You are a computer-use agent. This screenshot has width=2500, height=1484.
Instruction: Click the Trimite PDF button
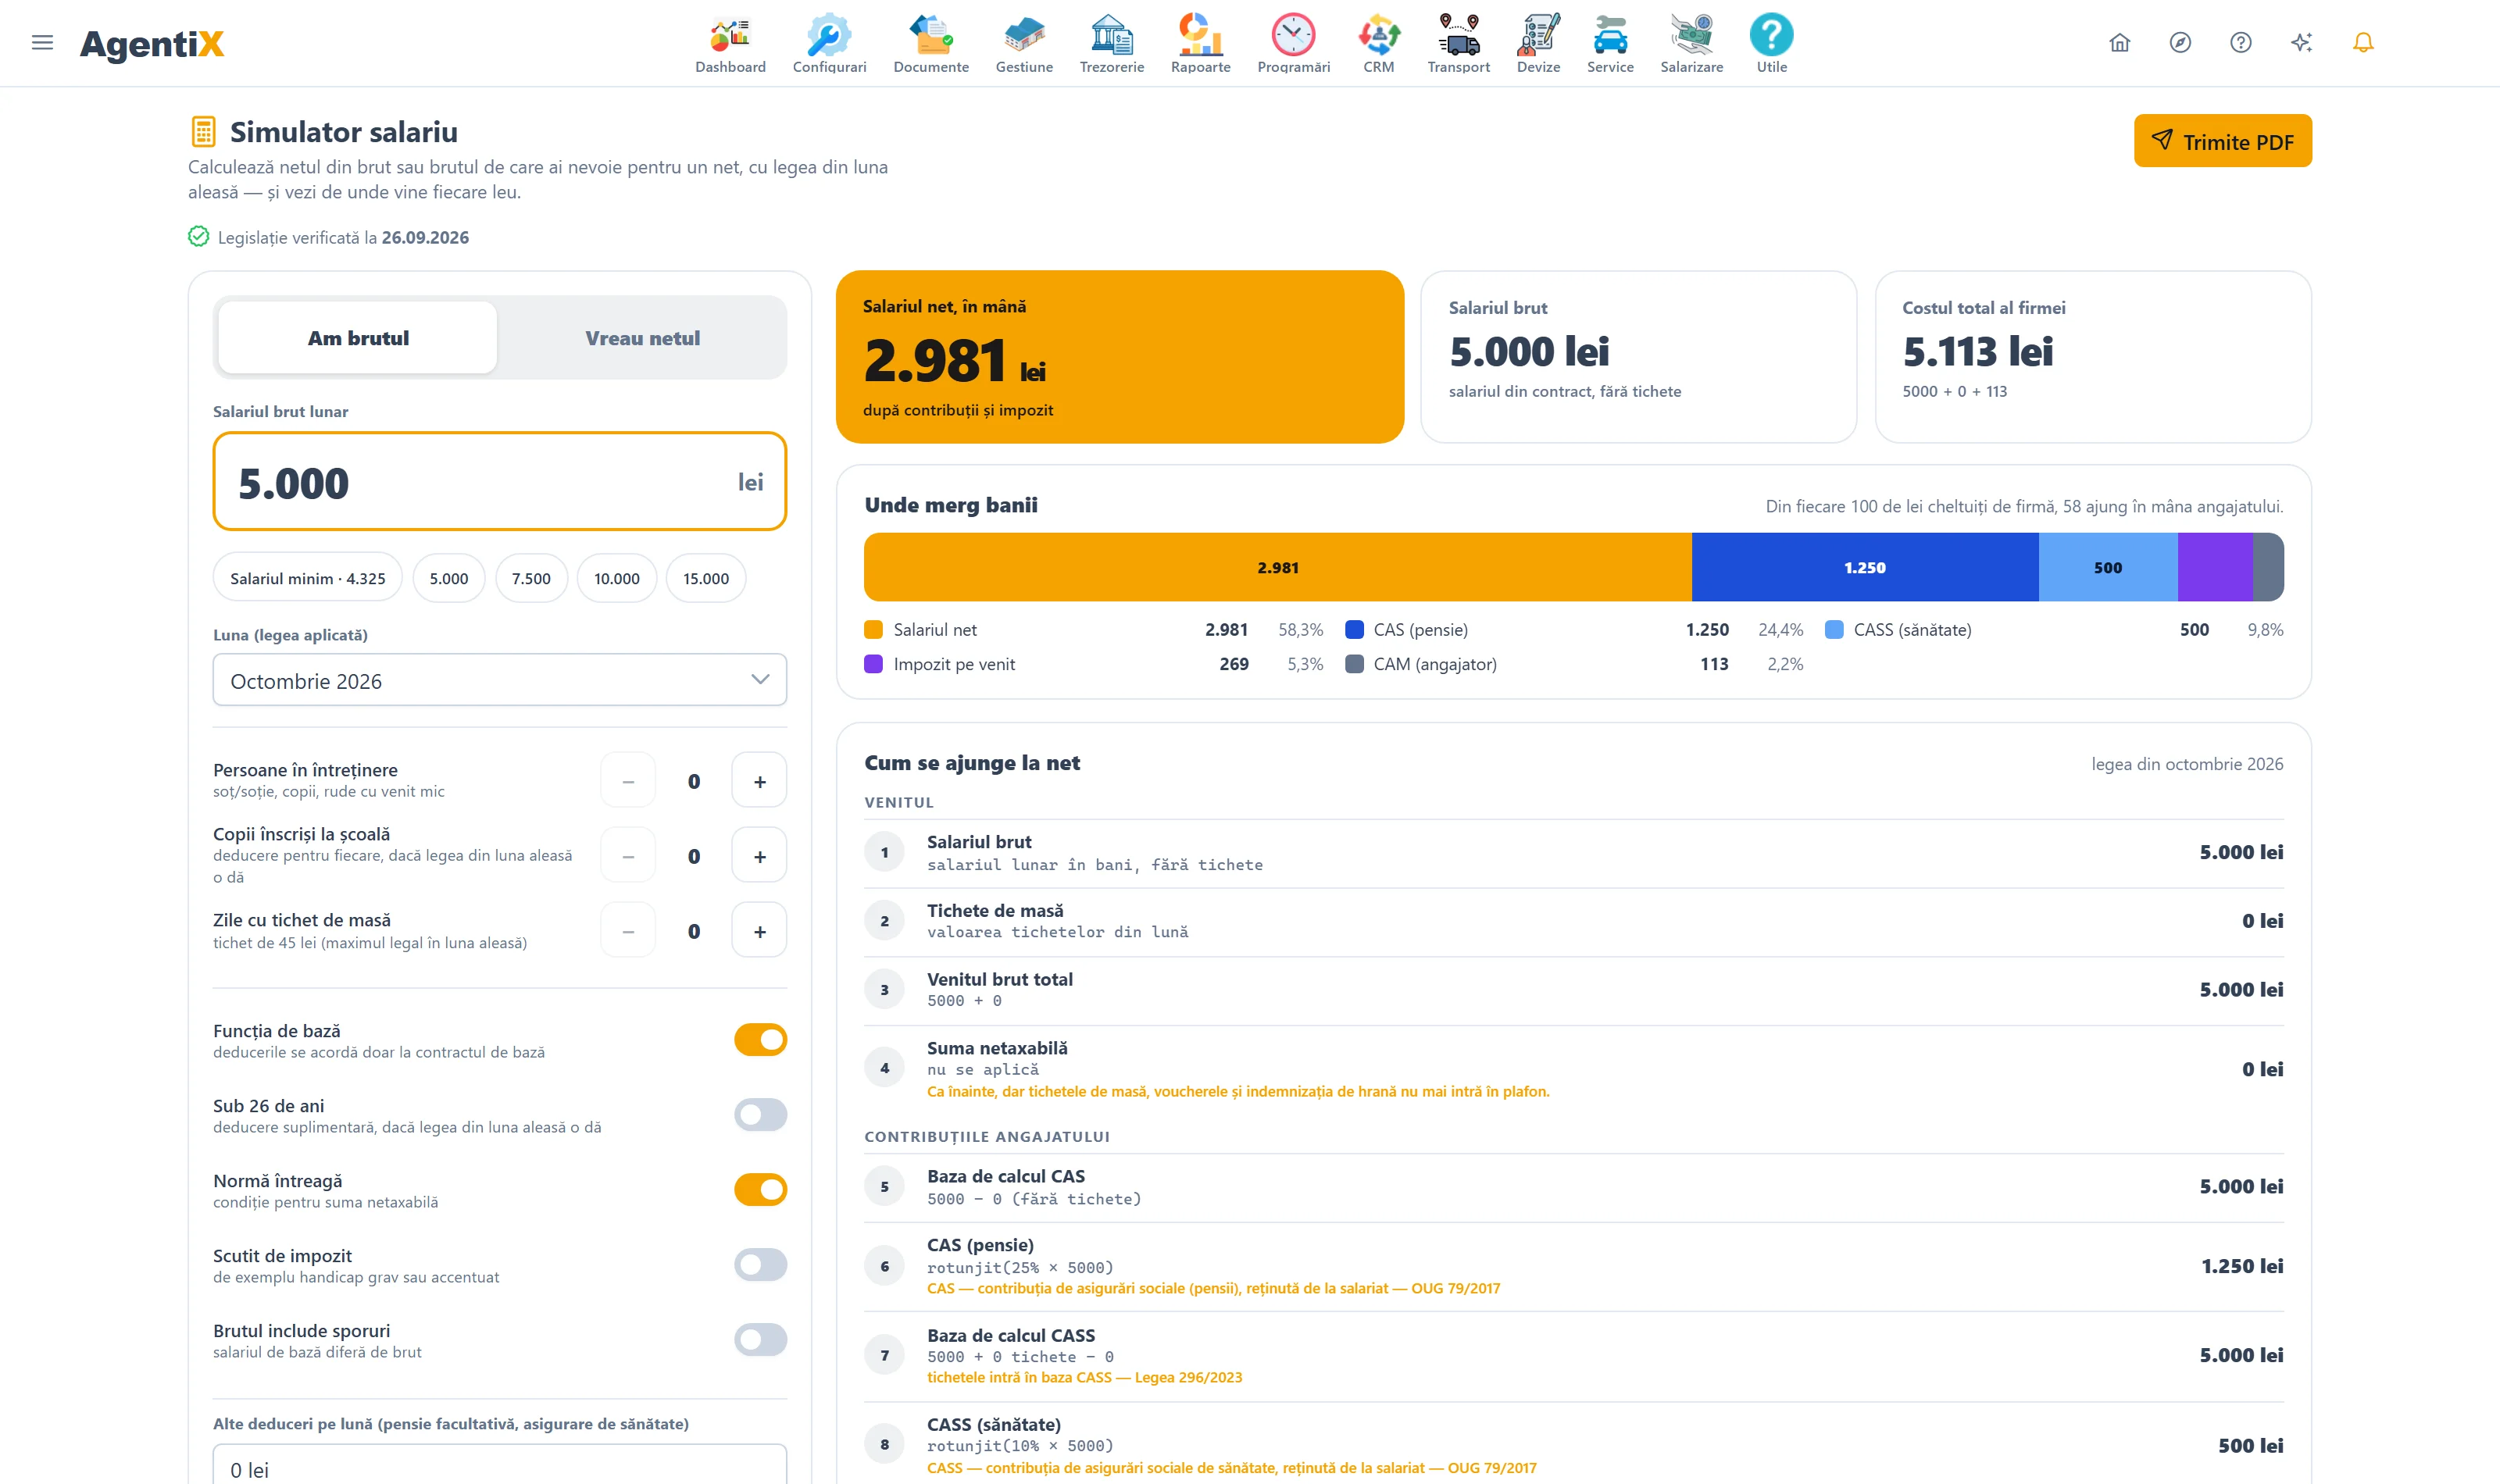(x=2222, y=141)
